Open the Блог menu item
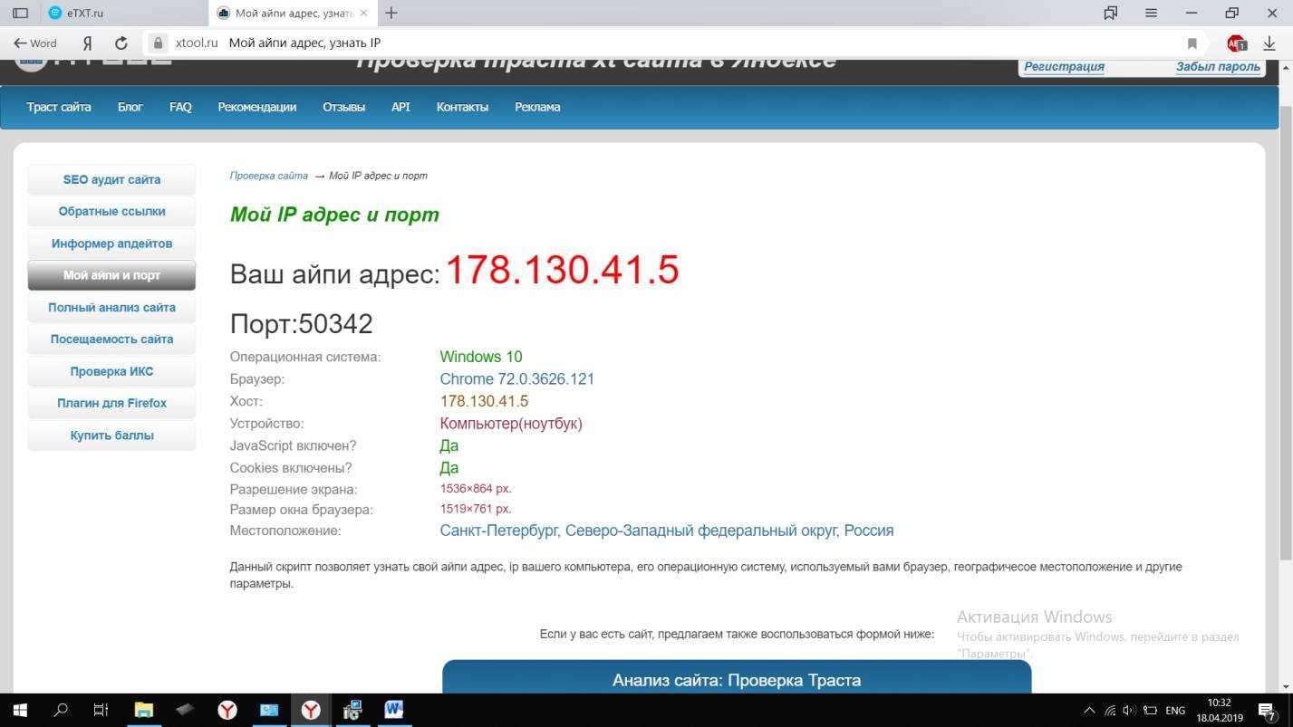 point(130,107)
